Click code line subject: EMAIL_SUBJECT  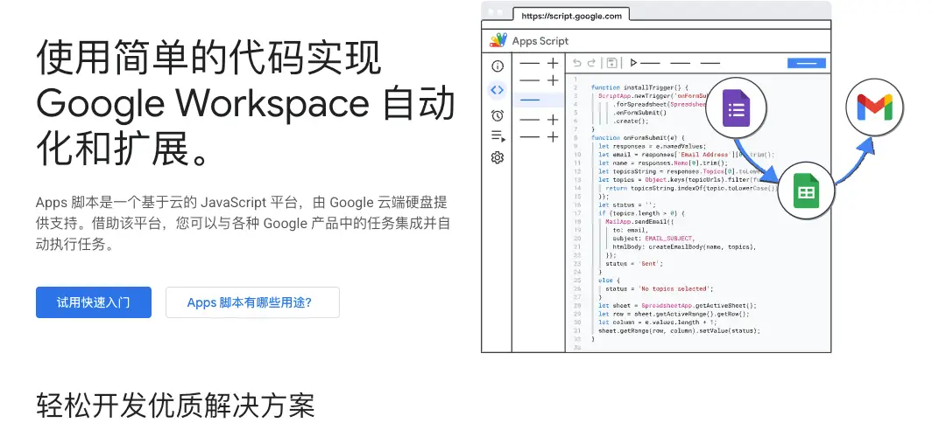pos(653,238)
